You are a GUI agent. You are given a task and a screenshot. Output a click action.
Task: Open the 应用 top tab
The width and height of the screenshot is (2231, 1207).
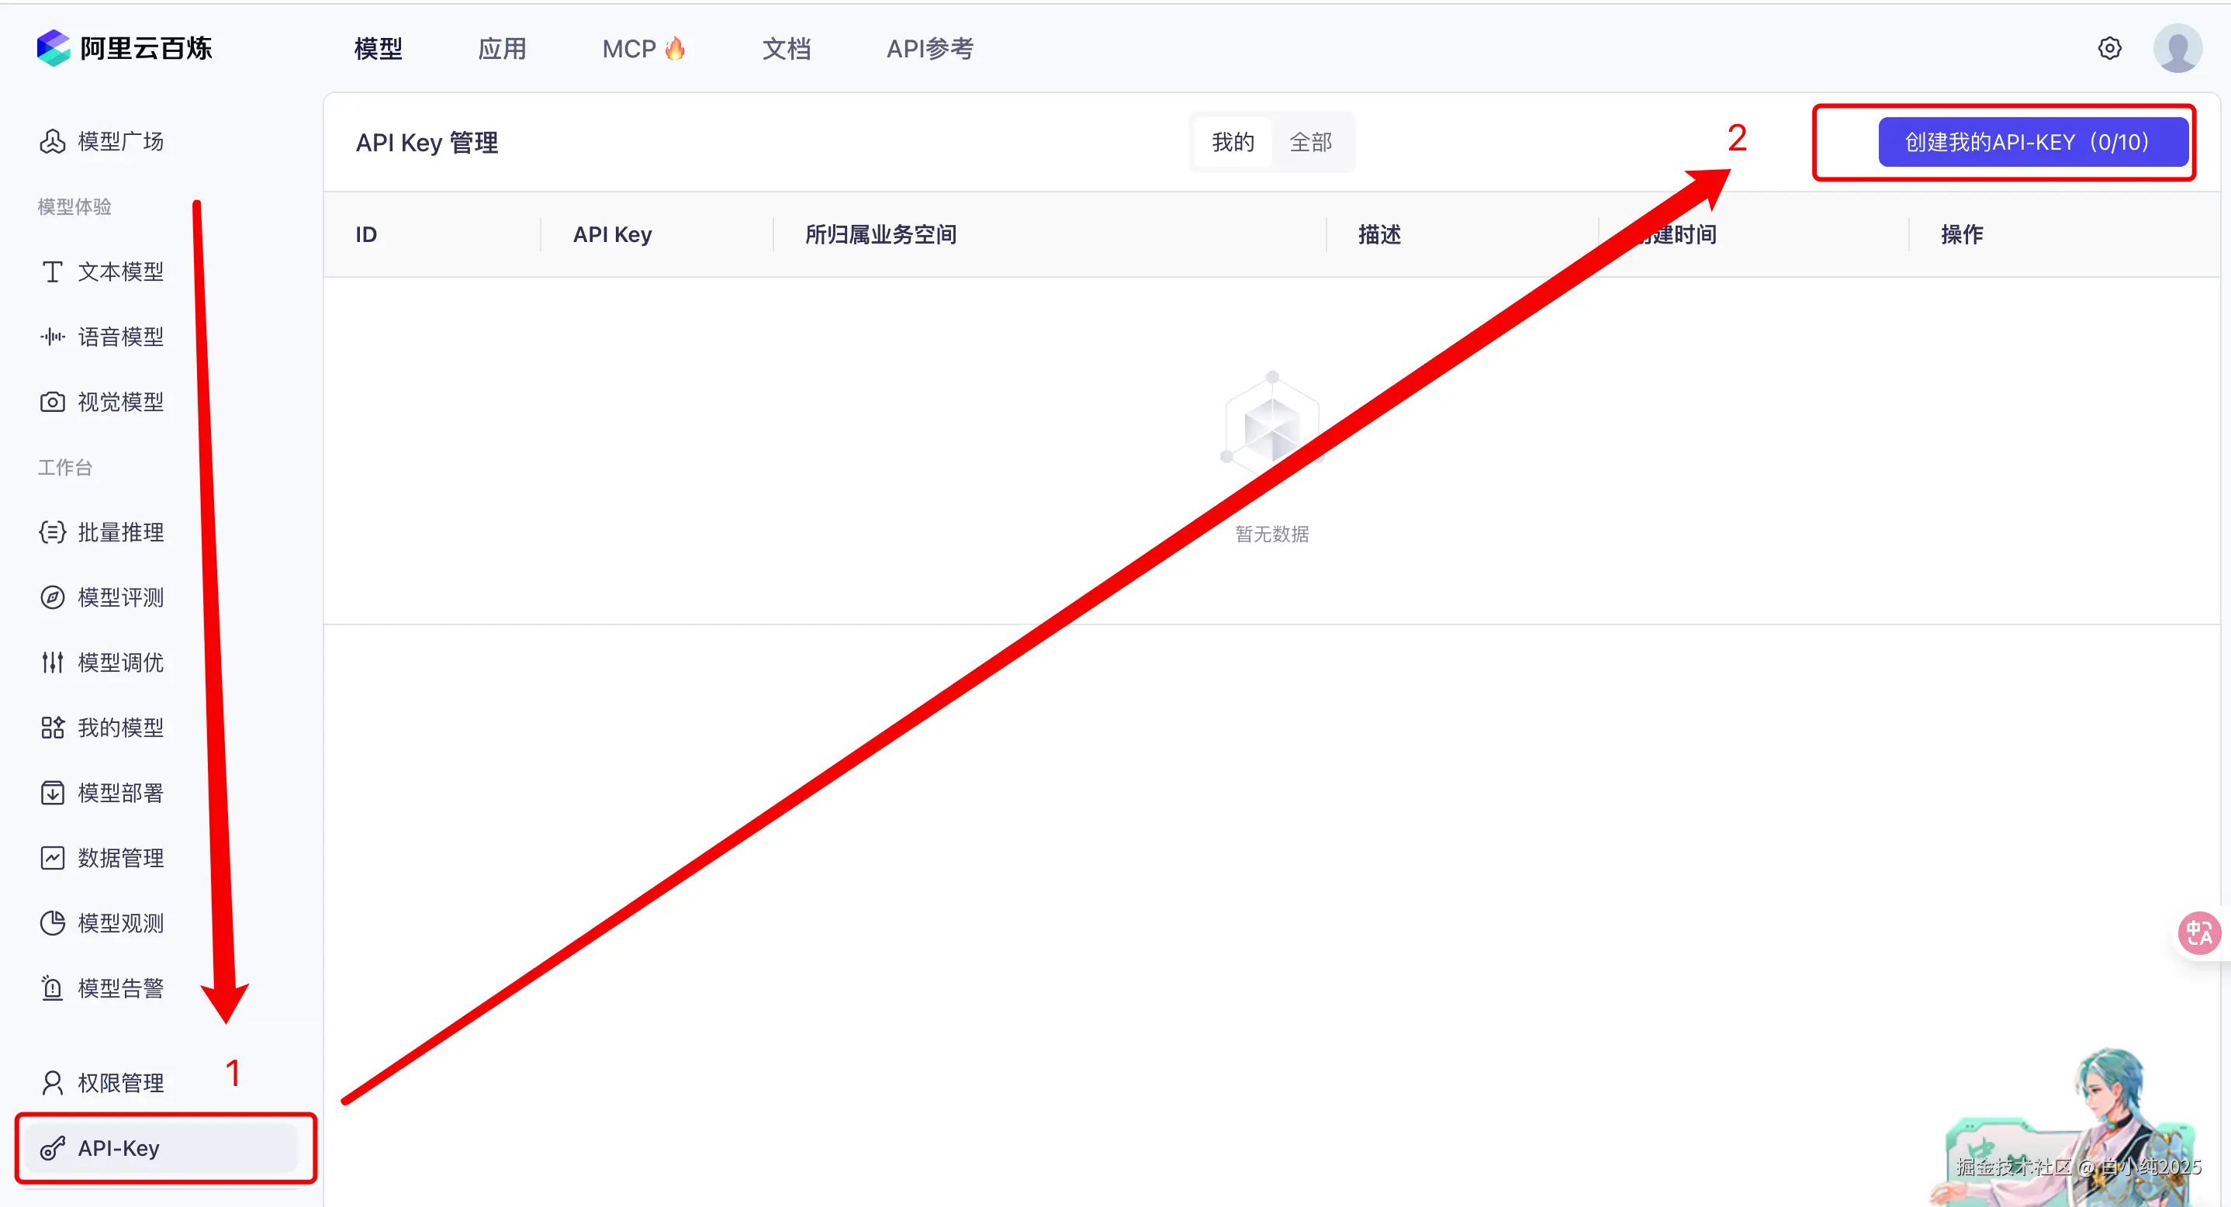tap(503, 50)
